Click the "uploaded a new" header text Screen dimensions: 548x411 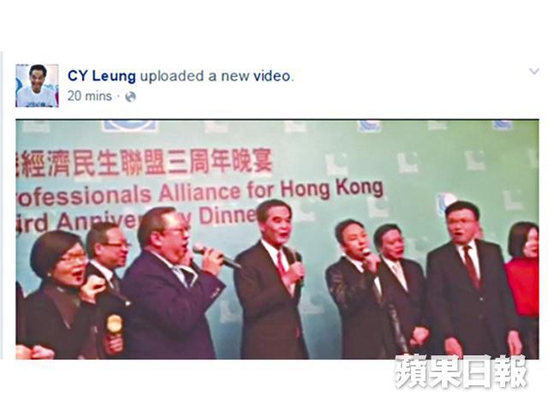pos(194,76)
